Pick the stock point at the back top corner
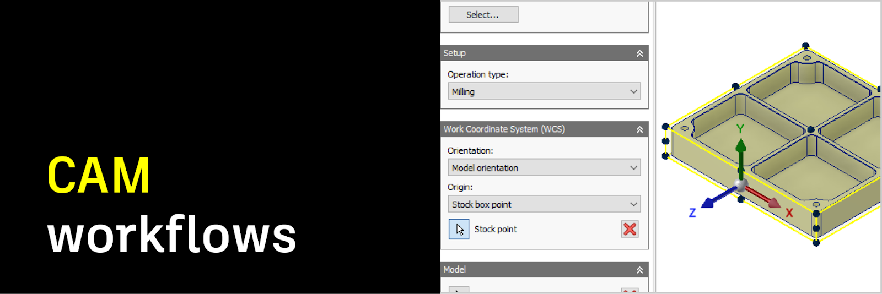This screenshot has height=294, width=882. 805,46
